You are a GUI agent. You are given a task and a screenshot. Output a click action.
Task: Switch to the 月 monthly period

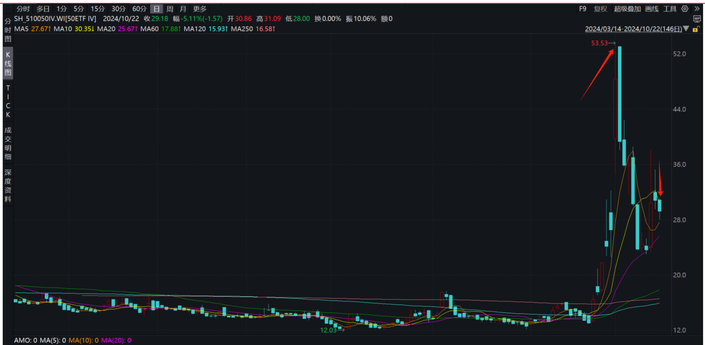[182, 9]
